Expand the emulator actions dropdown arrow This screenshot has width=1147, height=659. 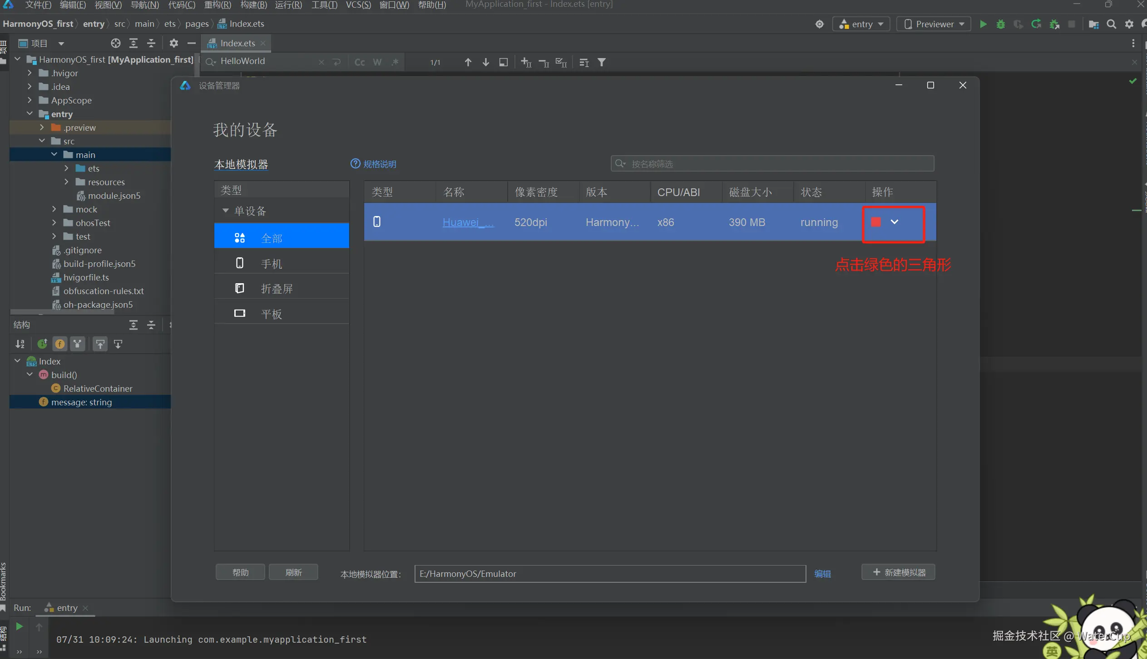tap(895, 222)
